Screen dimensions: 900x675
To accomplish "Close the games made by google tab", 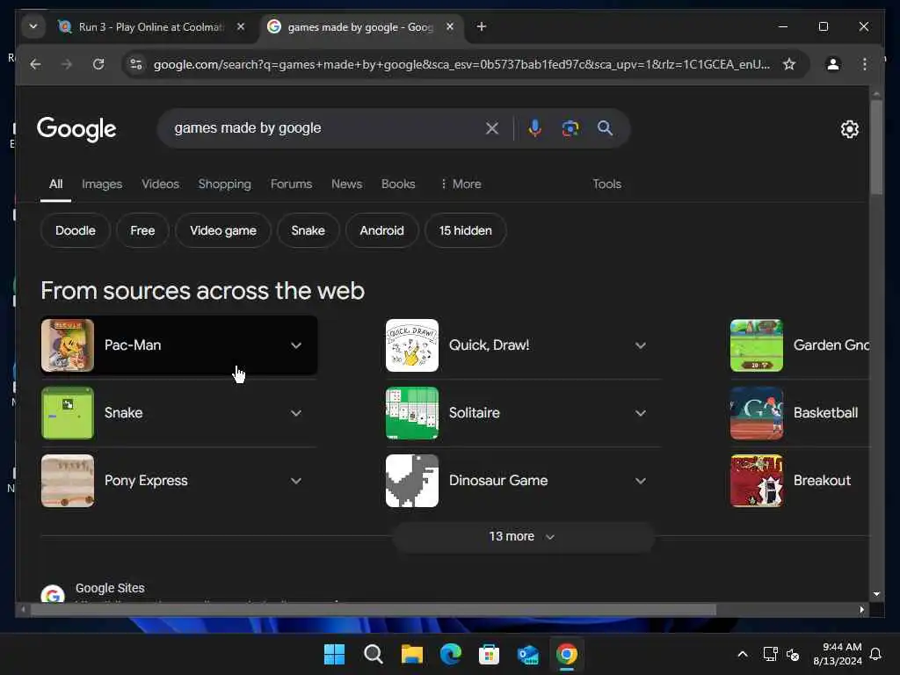I will tap(450, 26).
